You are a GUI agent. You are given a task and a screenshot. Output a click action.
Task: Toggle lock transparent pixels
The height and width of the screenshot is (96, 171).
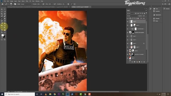coord(130,18)
